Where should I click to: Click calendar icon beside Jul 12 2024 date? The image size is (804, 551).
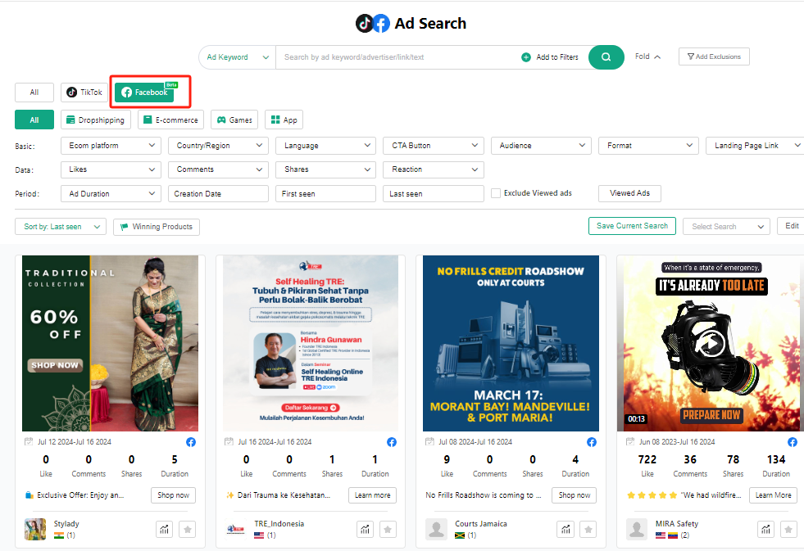point(29,441)
